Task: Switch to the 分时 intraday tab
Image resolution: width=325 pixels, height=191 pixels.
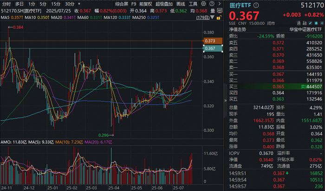Action: tap(6, 4)
